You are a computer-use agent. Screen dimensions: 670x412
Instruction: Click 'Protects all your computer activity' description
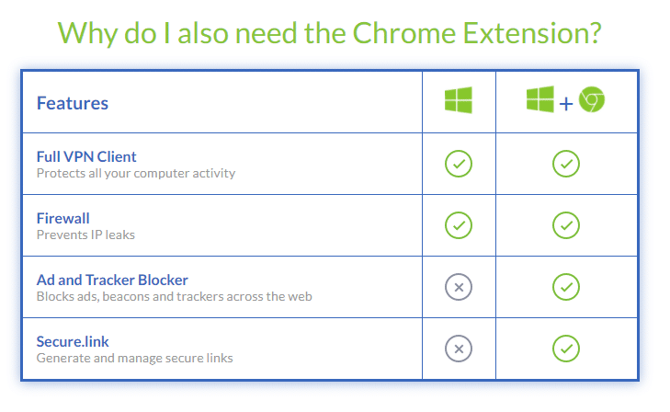136,173
